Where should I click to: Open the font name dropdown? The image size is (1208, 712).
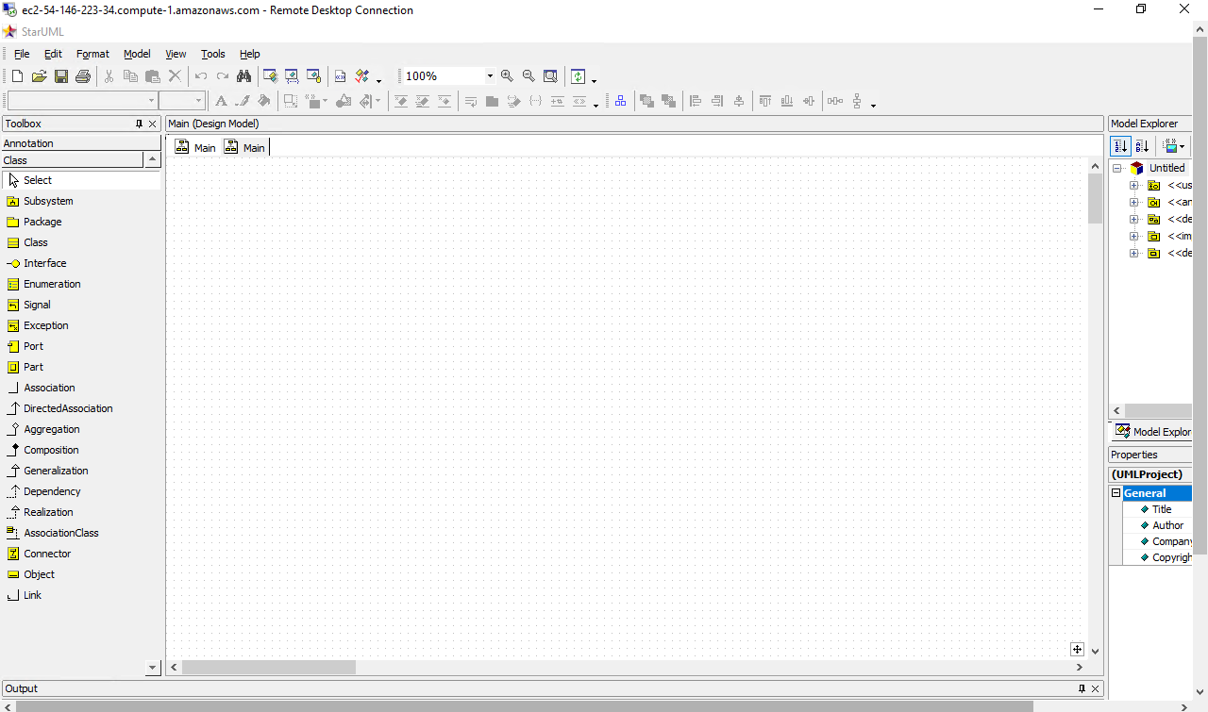tap(151, 101)
